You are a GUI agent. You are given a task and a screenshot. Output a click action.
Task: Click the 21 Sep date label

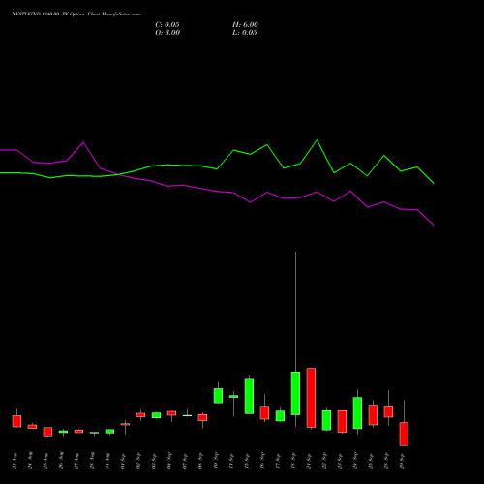point(309,461)
